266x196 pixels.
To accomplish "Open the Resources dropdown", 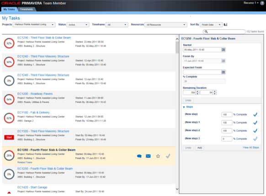I will [166, 25].
